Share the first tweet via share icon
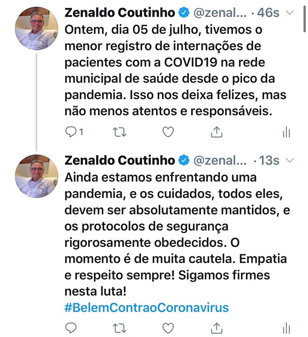308x337 pixels. coord(217,132)
